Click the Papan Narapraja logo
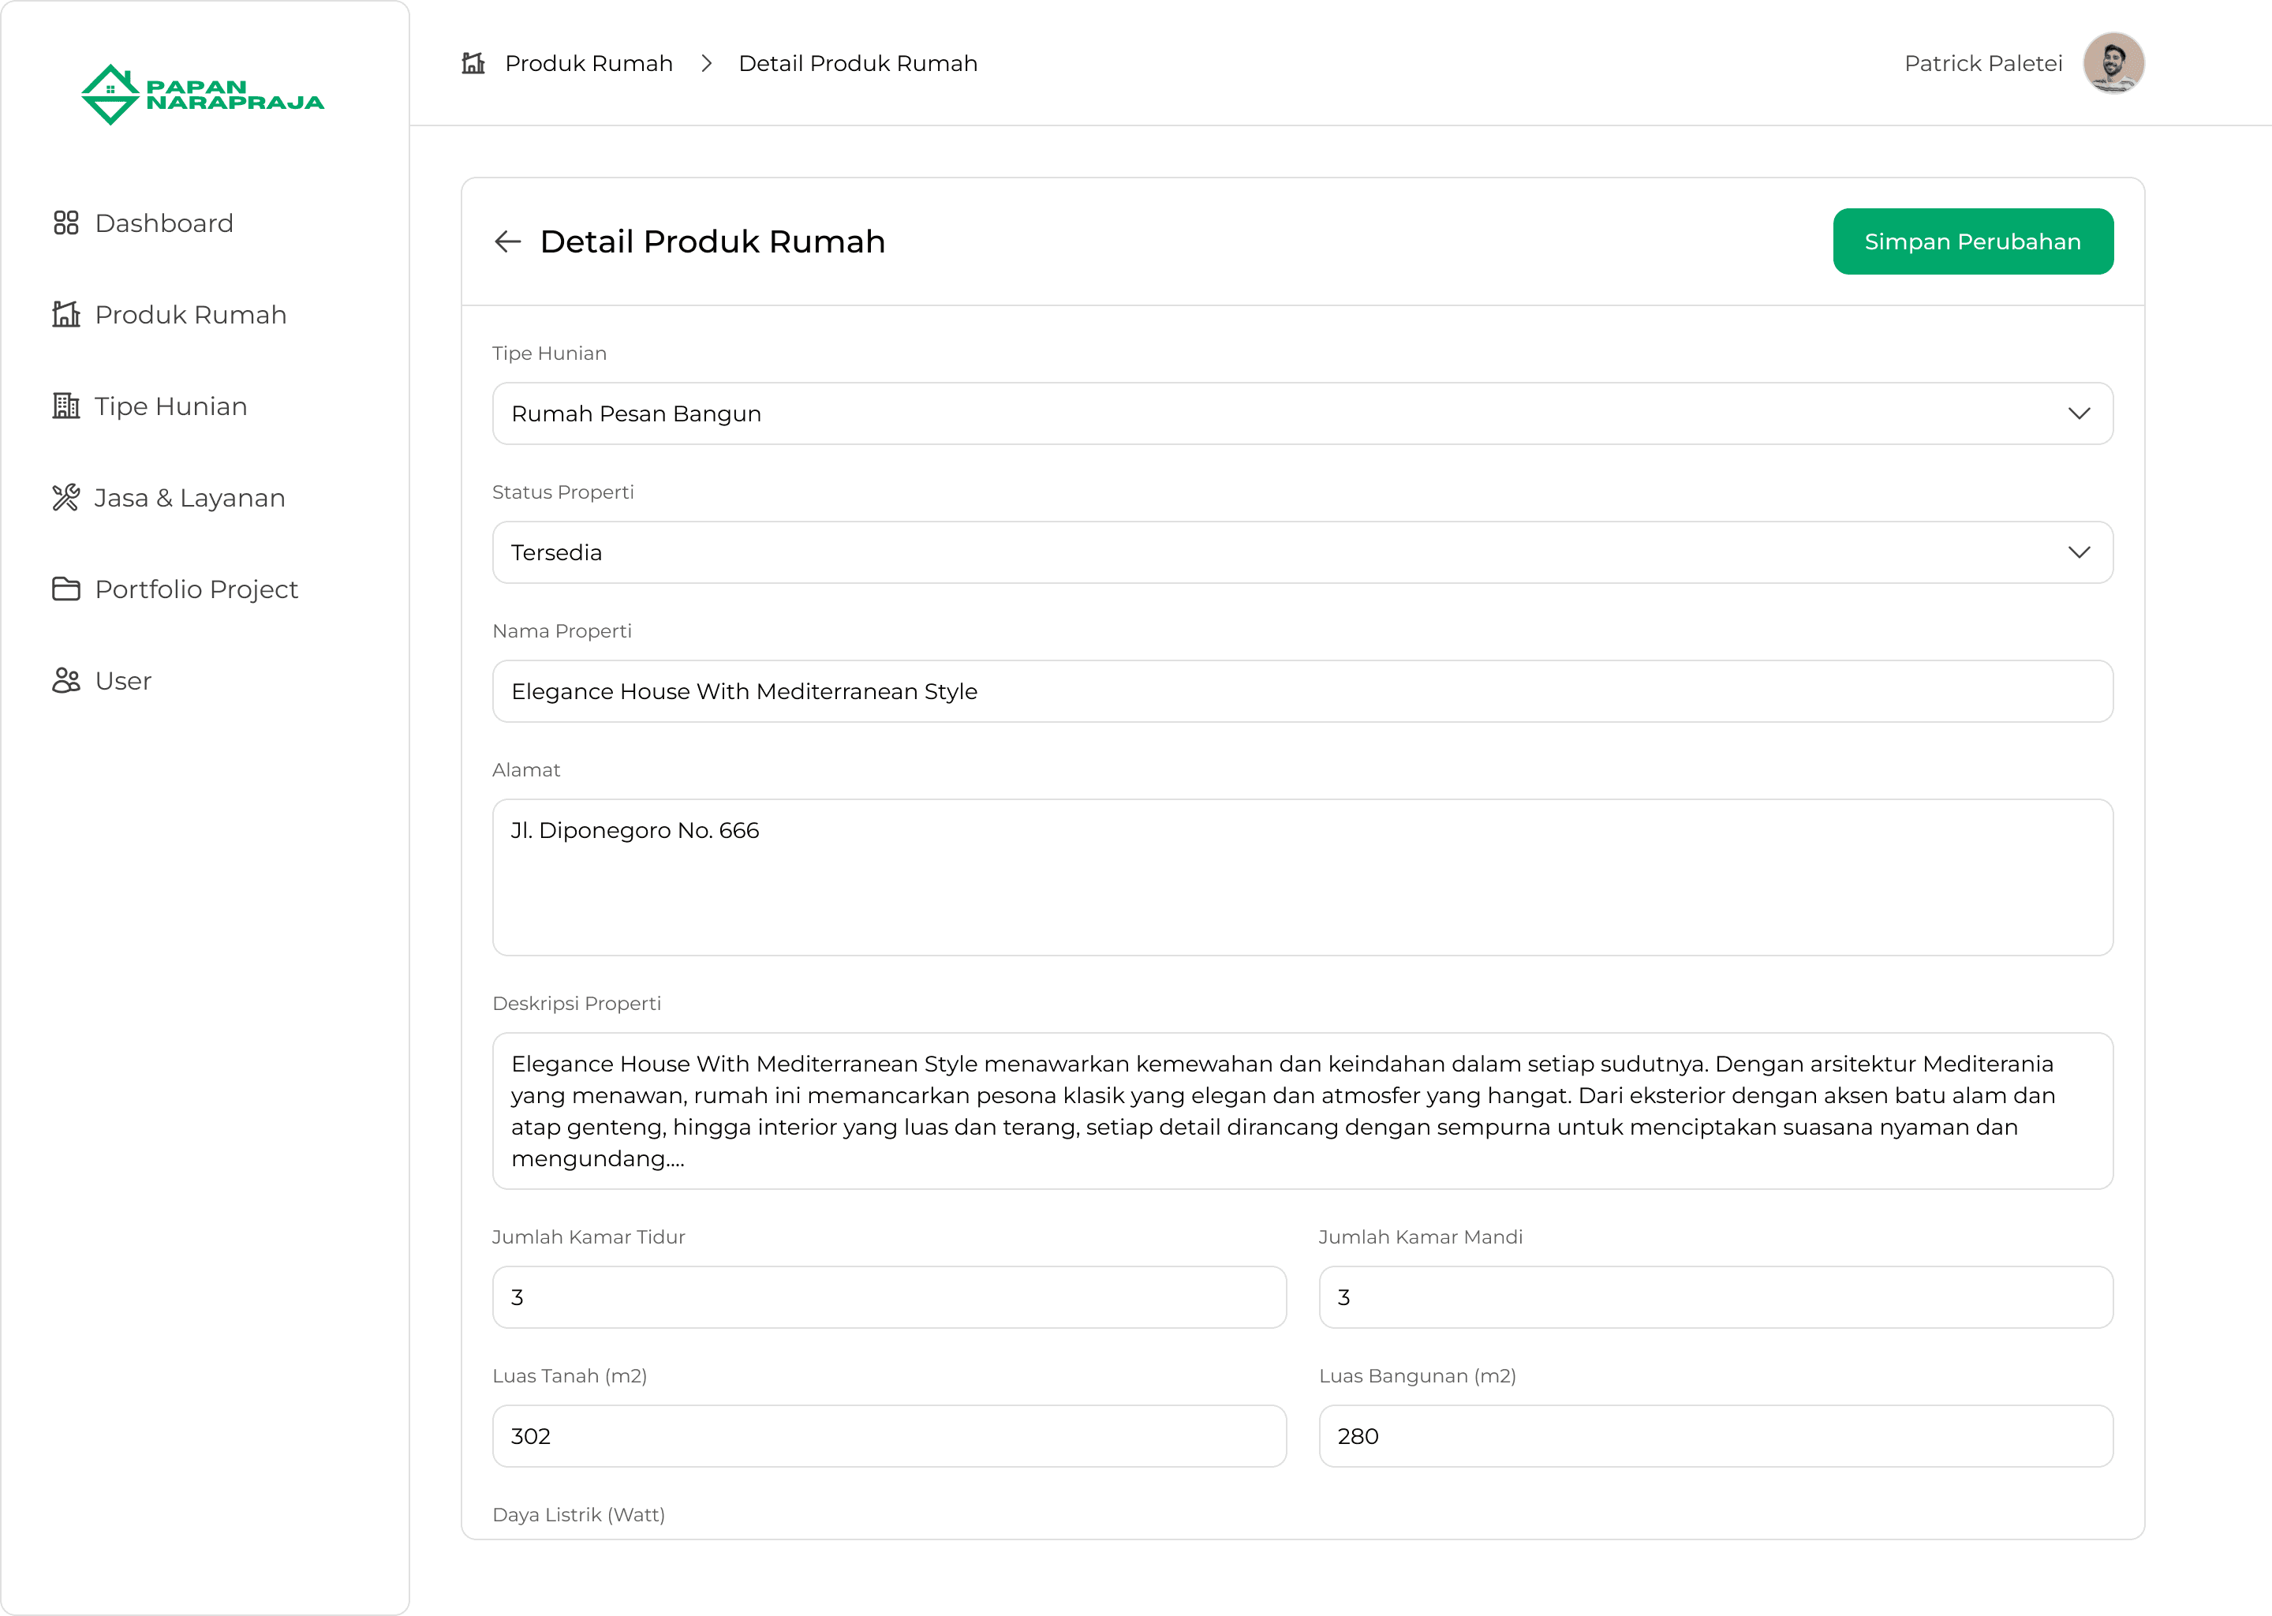This screenshot has width=2272, height=1616. click(203, 95)
